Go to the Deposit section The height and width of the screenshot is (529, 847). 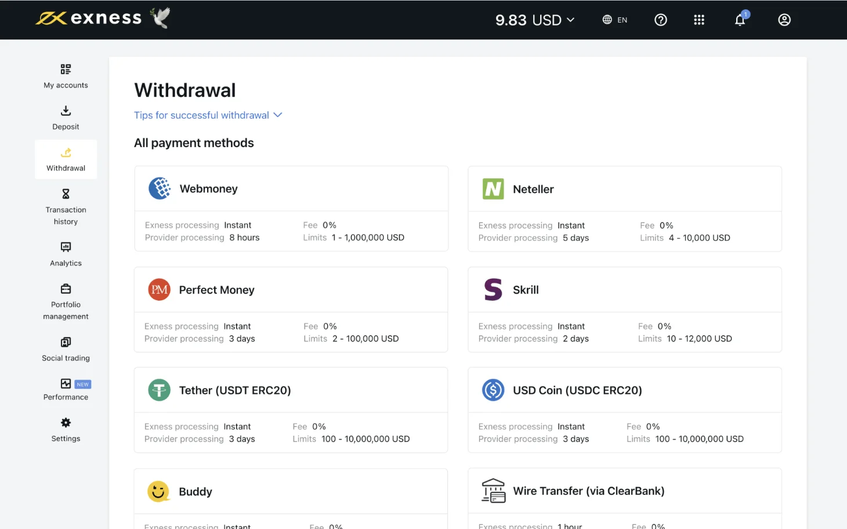(66, 118)
